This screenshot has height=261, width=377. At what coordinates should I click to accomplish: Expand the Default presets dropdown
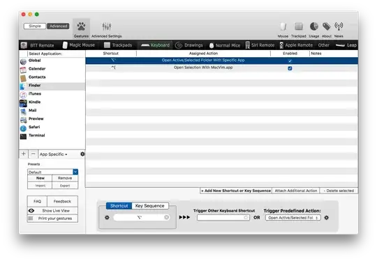click(75, 172)
